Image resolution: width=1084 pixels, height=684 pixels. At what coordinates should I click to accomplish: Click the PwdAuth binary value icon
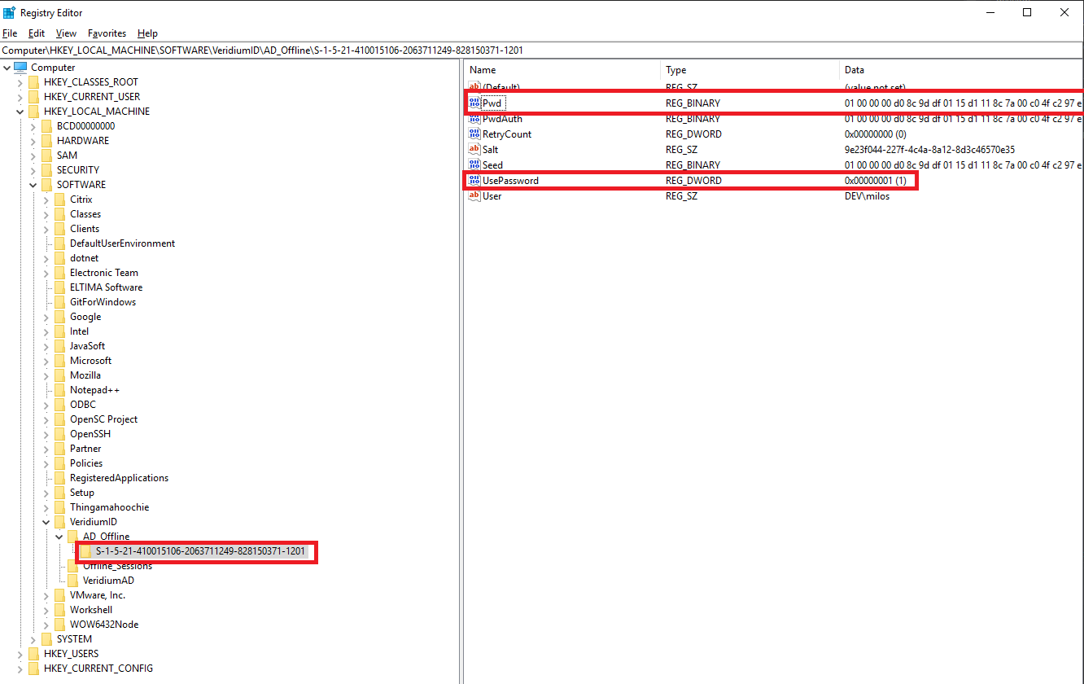click(474, 119)
